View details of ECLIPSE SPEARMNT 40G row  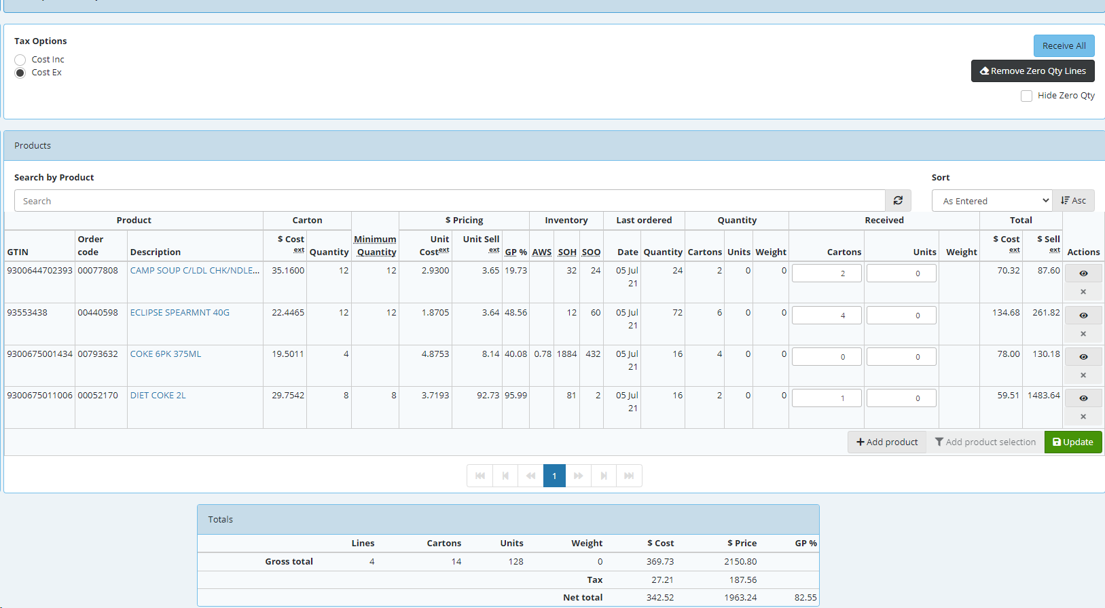(1083, 316)
